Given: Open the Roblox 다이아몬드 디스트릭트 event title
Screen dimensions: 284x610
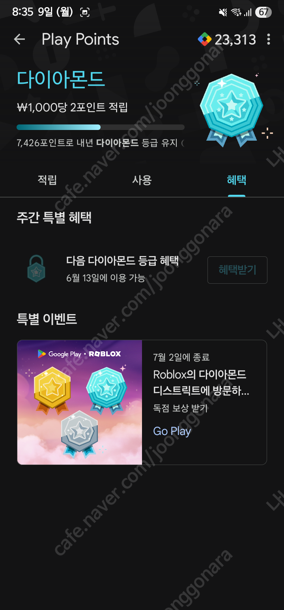Looking at the screenshot, I should click(201, 382).
